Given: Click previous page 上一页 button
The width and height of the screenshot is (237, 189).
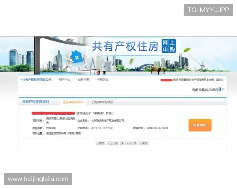Looking at the screenshot, I should pos(113,143).
